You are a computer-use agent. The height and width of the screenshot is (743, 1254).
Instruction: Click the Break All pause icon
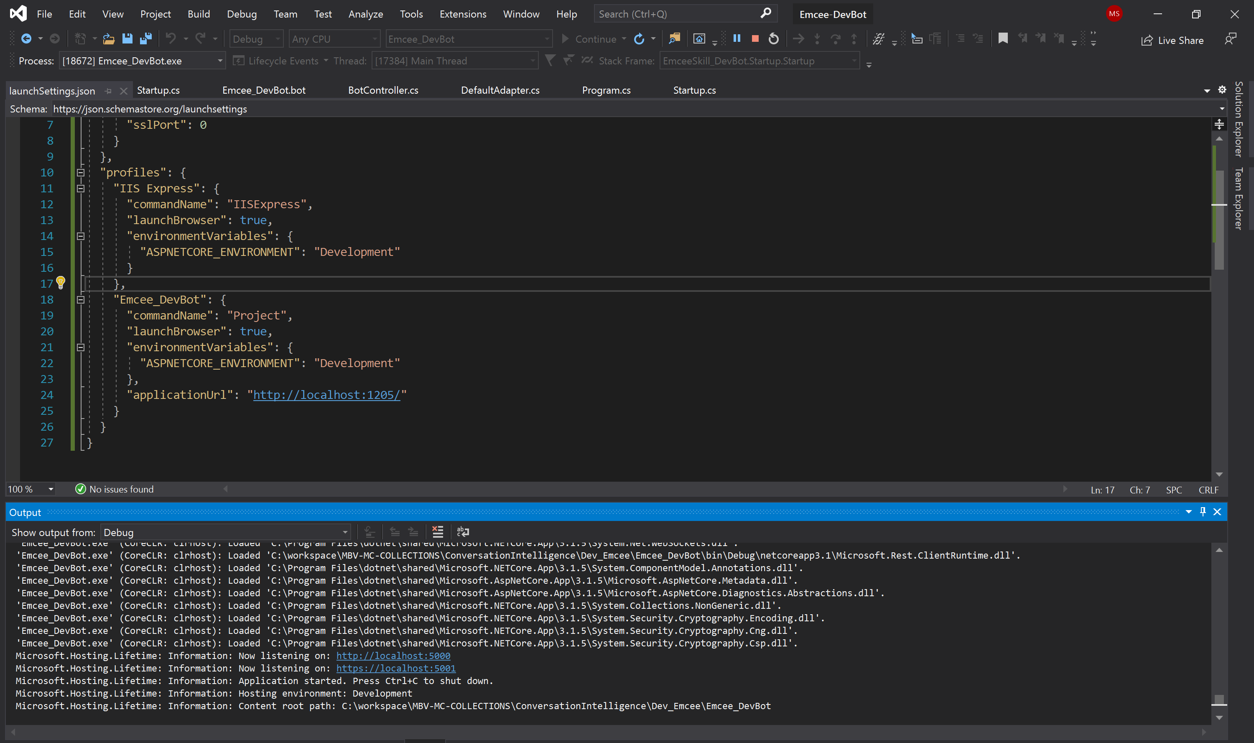coord(737,38)
